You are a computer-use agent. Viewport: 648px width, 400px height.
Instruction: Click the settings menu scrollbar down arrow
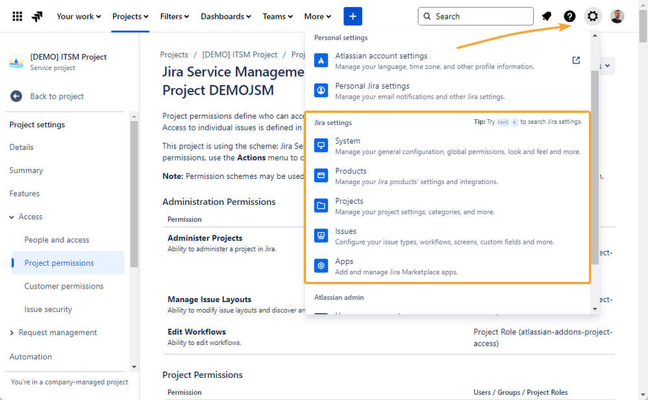(595, 309)
